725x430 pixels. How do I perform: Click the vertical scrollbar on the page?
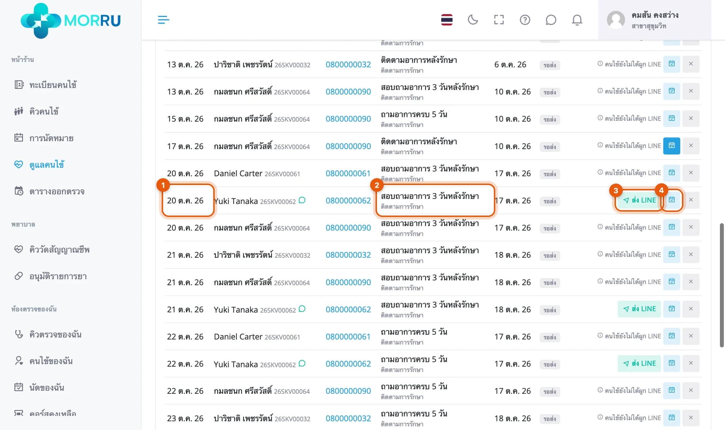[722, 285]
